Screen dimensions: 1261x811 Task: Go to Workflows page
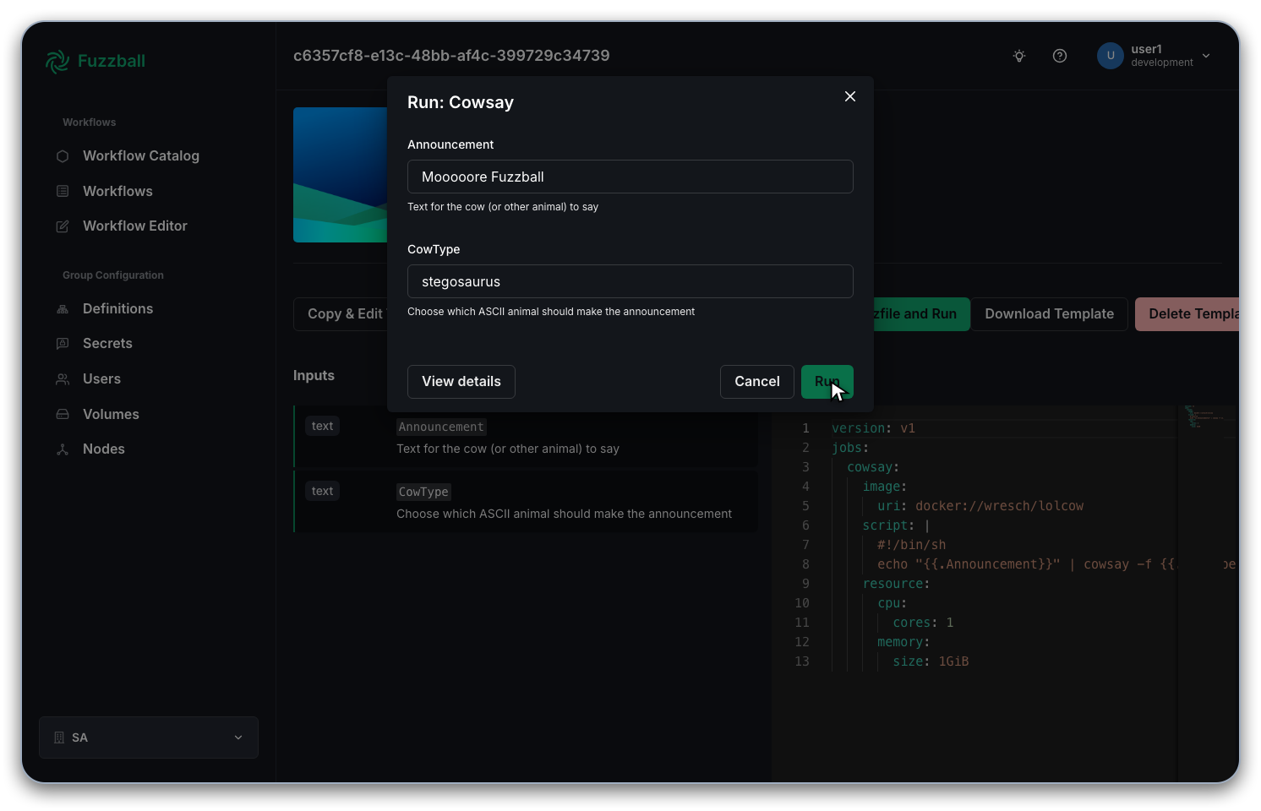click(x=117, y=191)
